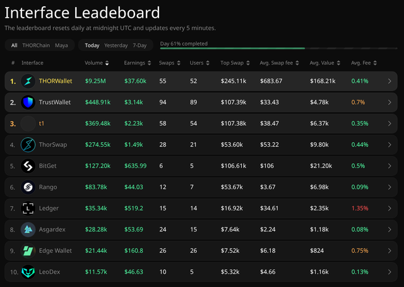Screen dimensions: 404x287
Task: Open the t1 interface name
Action: (x=42, y=123)
